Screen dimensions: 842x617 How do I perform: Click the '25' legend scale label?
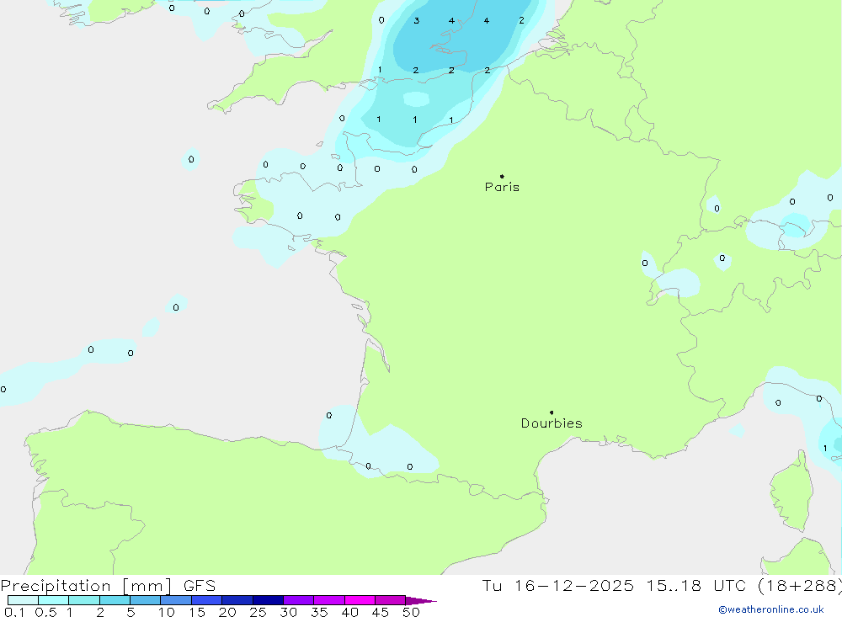coord(258,612)
